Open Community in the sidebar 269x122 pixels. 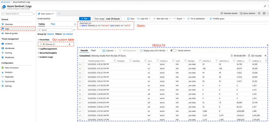[x=10, y=82]
